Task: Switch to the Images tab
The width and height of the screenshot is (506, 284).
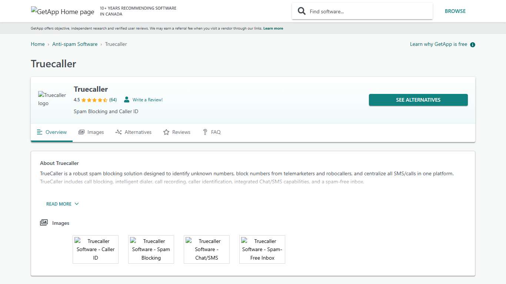Action: pyautogui.click(x=91, y=132)
